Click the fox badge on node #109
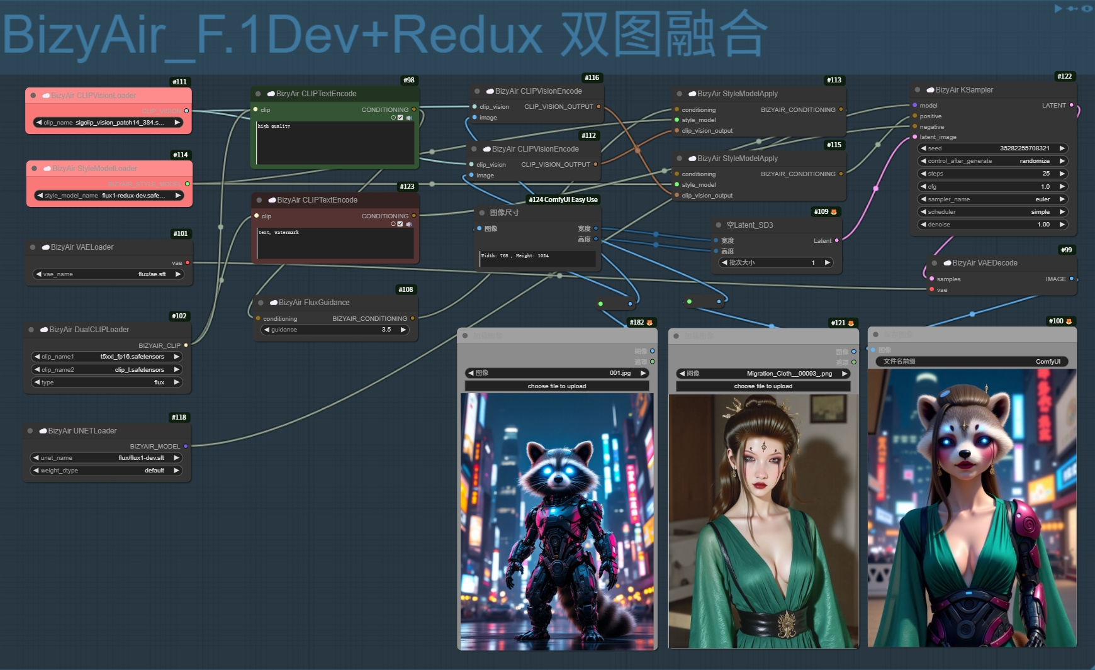Screen dimensions: 1095x670 pyautogui.click(x=834, y=212)
